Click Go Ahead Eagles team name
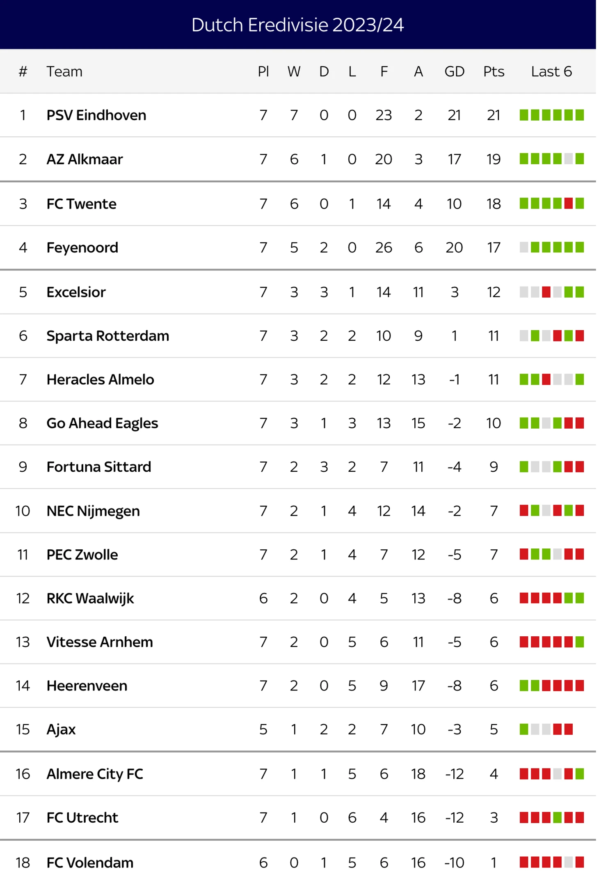 pyautogui.click(x=102, y=423)
